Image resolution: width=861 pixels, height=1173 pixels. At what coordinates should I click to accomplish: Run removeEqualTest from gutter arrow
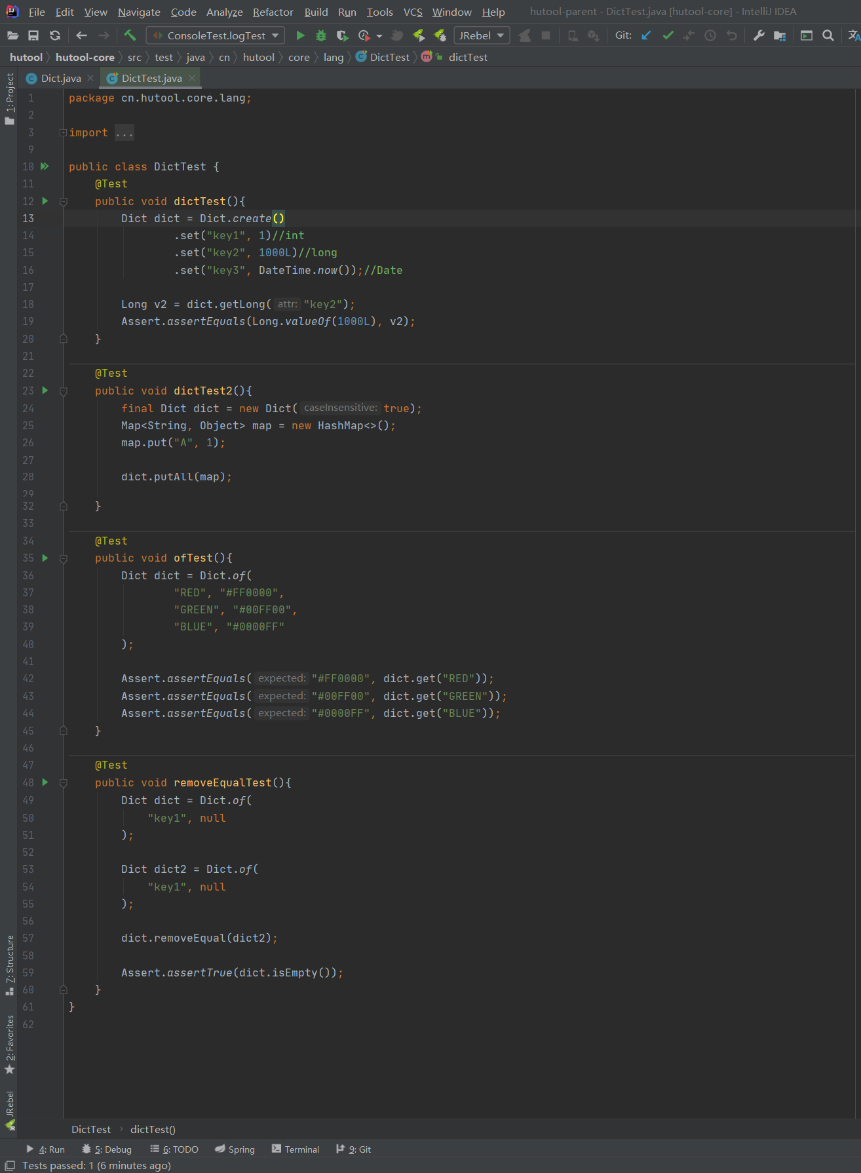click(45, 782)
